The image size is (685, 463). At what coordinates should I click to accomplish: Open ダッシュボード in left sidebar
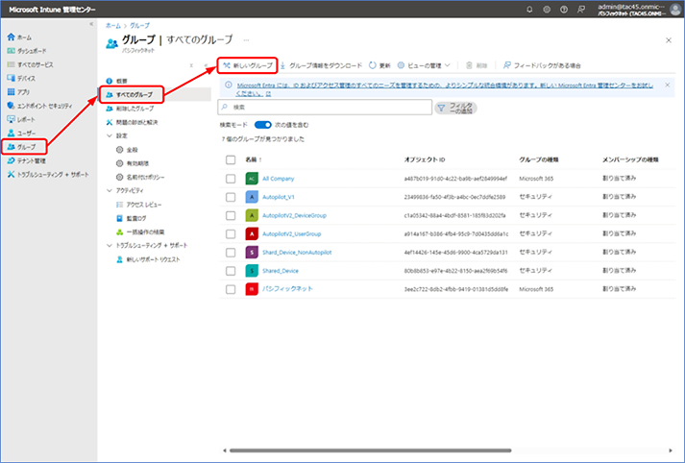click(x=27, y=51)
